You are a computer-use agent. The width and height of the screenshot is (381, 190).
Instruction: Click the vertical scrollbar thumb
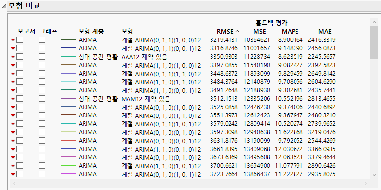tap(374, 42)
